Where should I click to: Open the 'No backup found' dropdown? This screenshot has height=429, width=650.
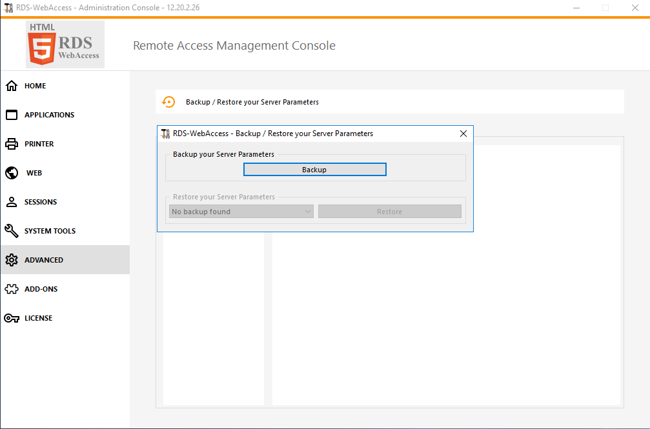click(x=241, y=212)
